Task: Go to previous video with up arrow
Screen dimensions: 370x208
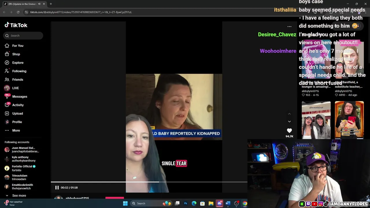Action: (x=289, y=114)
